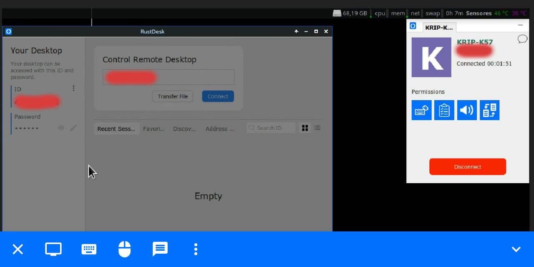Click the uptime 0h 7m indicator
Screen dimensions: 534x267
pyautogui.click(x=454, y=13)
